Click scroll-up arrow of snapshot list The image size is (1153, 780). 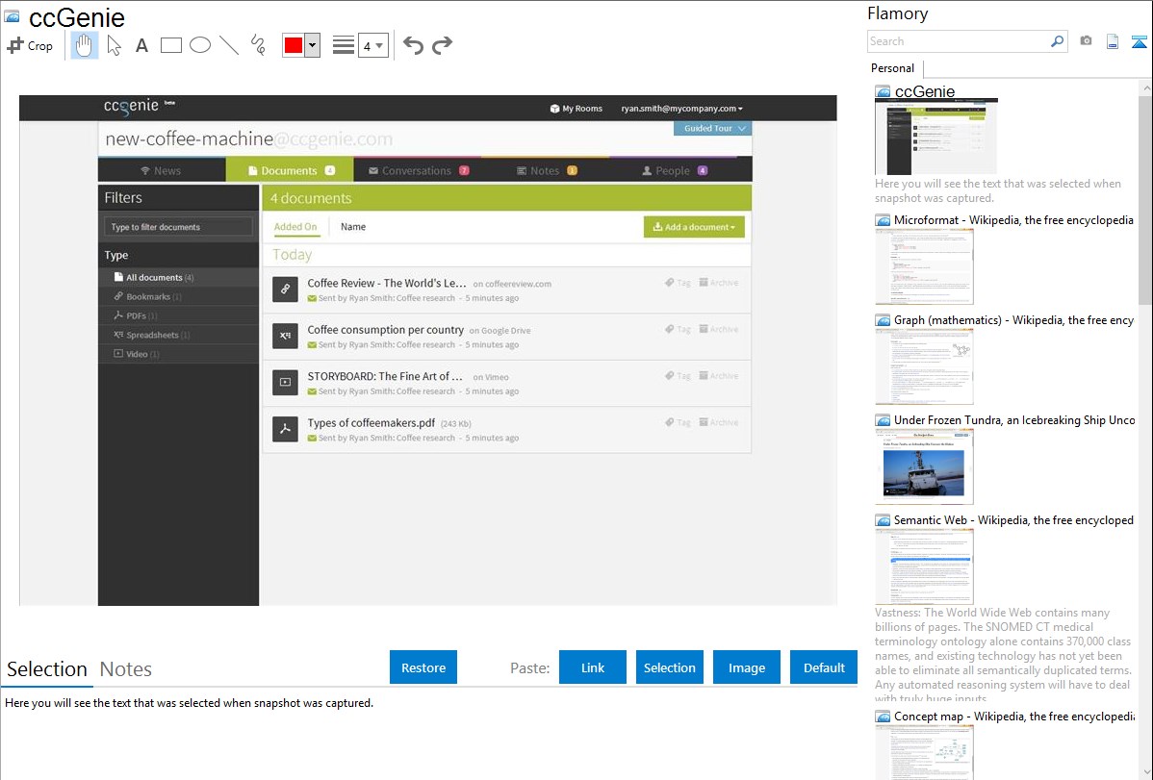[x=1145, y=88]
